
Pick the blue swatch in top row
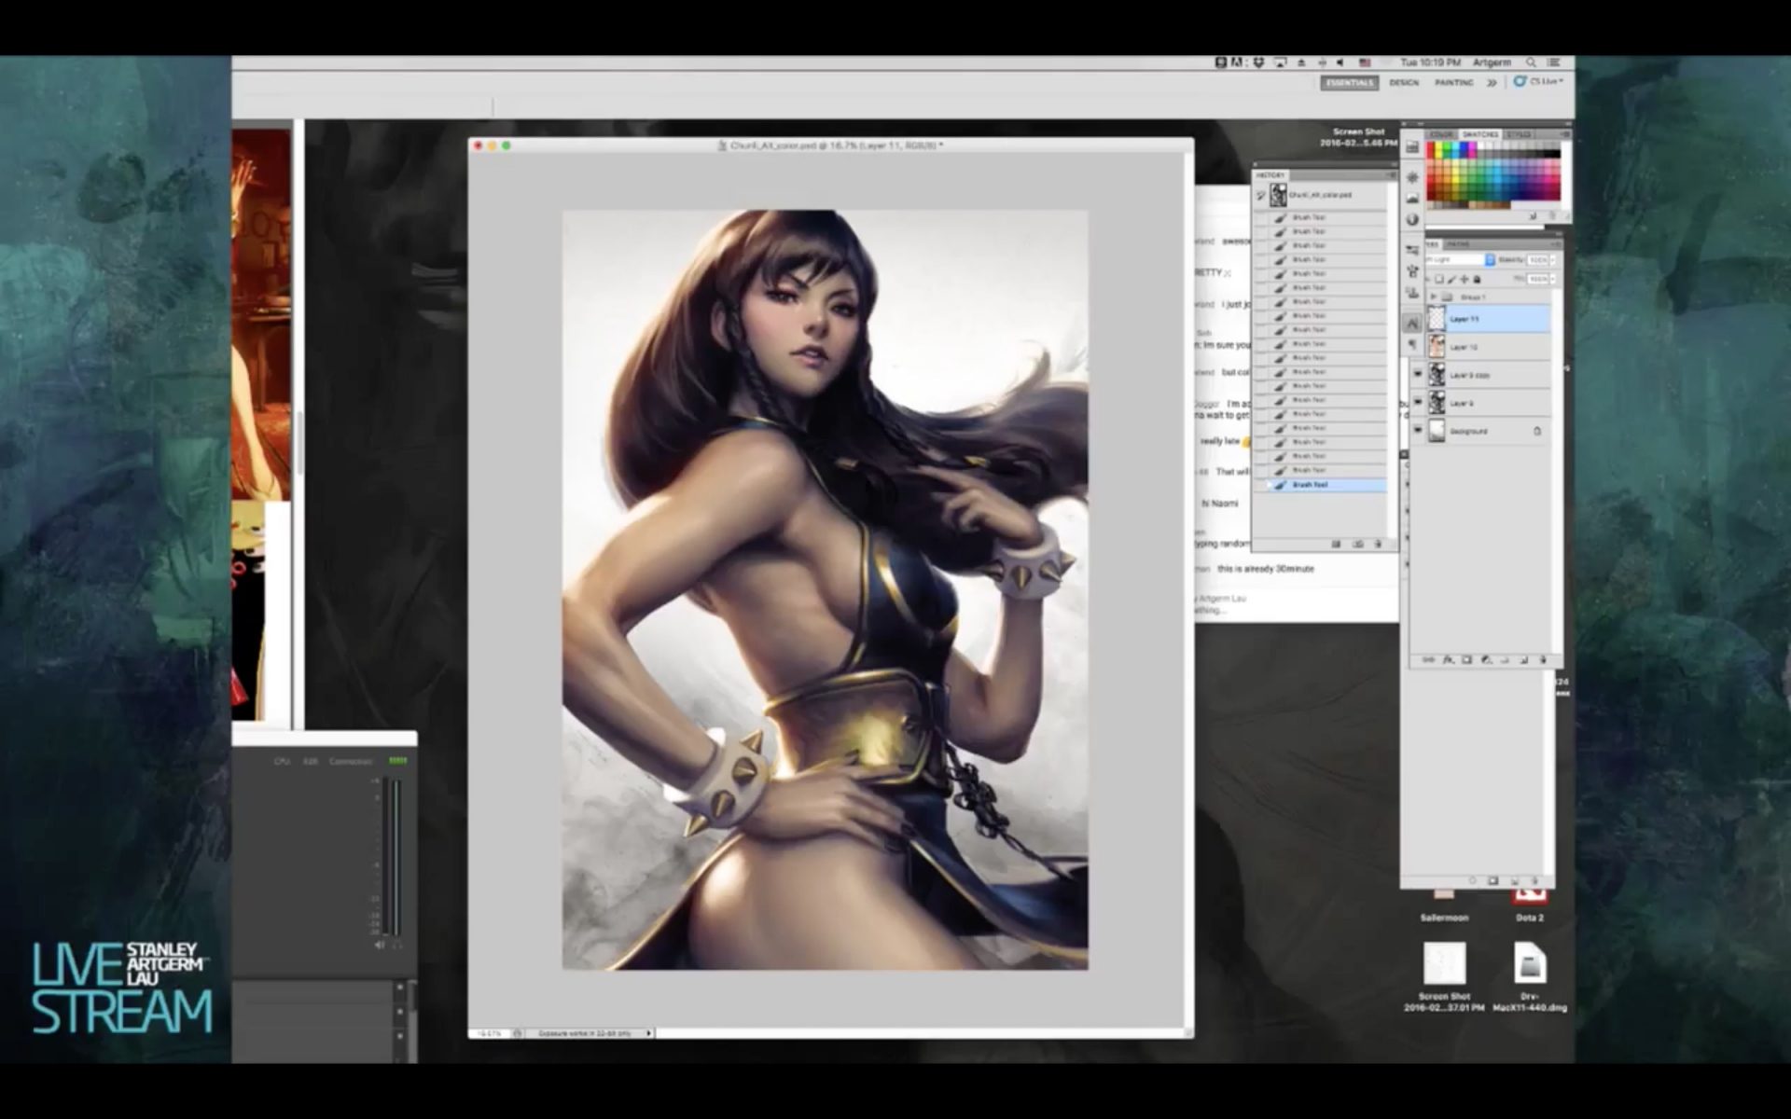[1464, 145]
